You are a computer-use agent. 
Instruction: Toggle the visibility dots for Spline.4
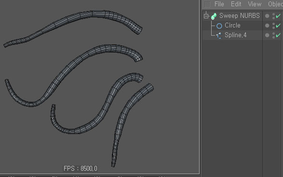274,35
